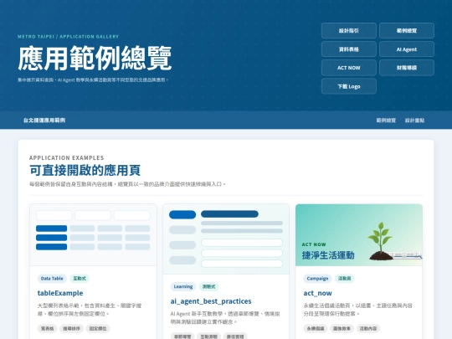Click the 範例總覽 button in the header grid
The image size is (452, 339).
(407, 31)
